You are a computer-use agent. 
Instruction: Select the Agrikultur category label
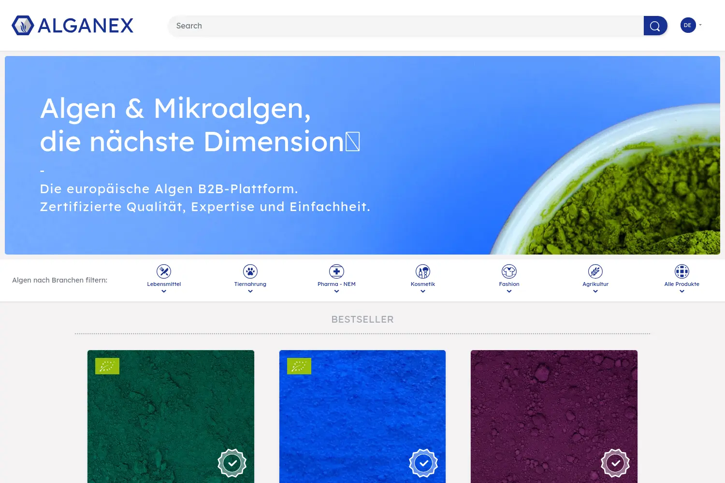point(595,284)
